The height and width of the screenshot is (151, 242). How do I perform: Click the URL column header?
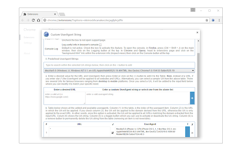click(x=79, y=124)
